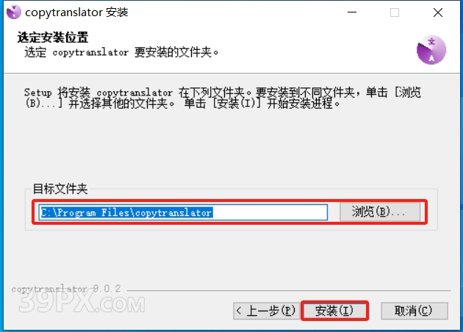Click the greyed-out maximize window button
The height and width of the screenshot is (332, 463).
(x=395, y=12)
